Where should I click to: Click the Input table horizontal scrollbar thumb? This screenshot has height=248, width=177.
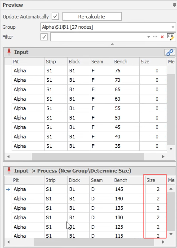click(x=88, y=157)
